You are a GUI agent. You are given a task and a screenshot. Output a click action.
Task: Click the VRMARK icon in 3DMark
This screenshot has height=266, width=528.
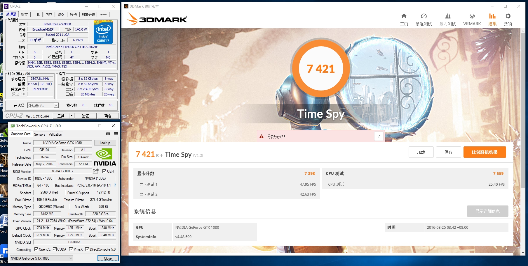471,17
